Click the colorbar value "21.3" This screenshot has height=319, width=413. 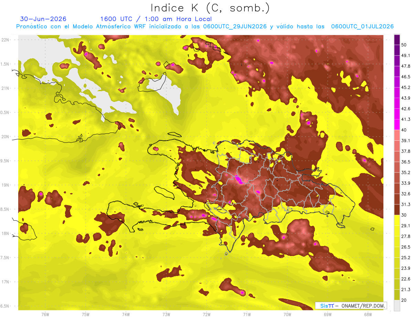(406, 289)
